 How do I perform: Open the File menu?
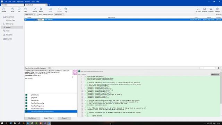tap(6, 1)
